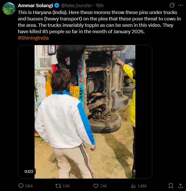Screen dimensions: 186x191
Task: Open the Grok explain-post icon
Action: pos(172,5)
